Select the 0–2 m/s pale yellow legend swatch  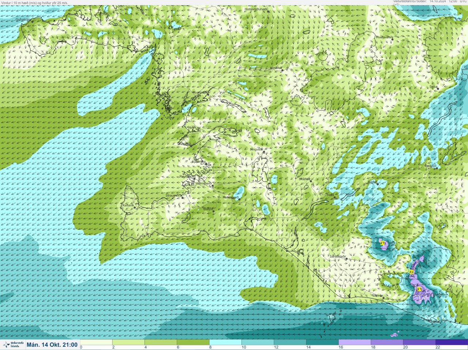click(x=97, y=342)
